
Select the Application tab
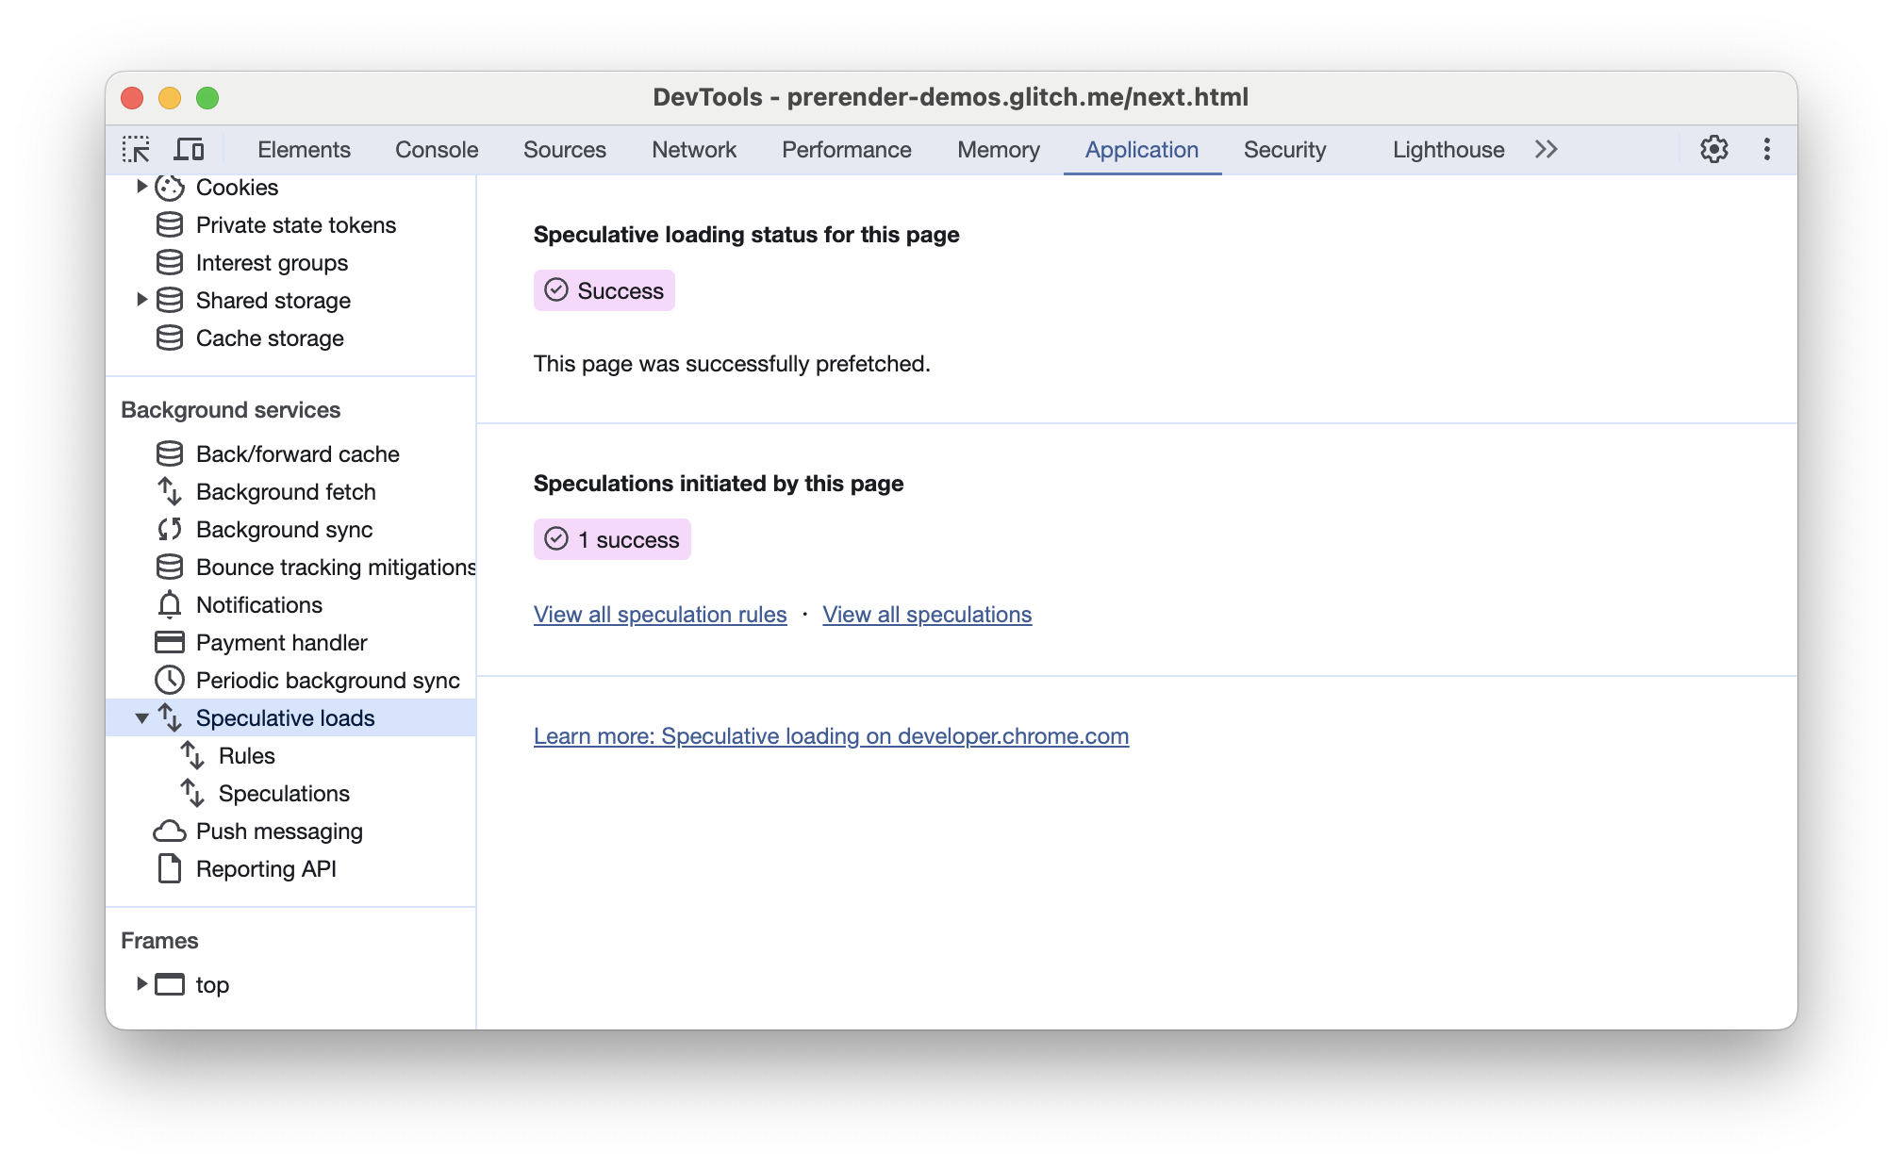tap(1143, 150)
